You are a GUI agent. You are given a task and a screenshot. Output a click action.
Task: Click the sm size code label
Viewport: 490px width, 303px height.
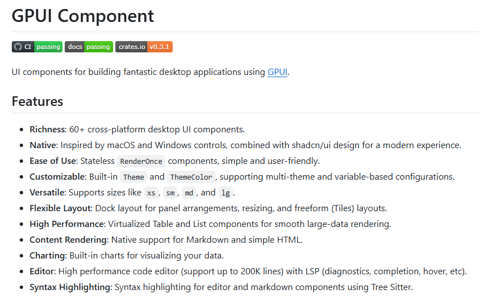[170, 193]
